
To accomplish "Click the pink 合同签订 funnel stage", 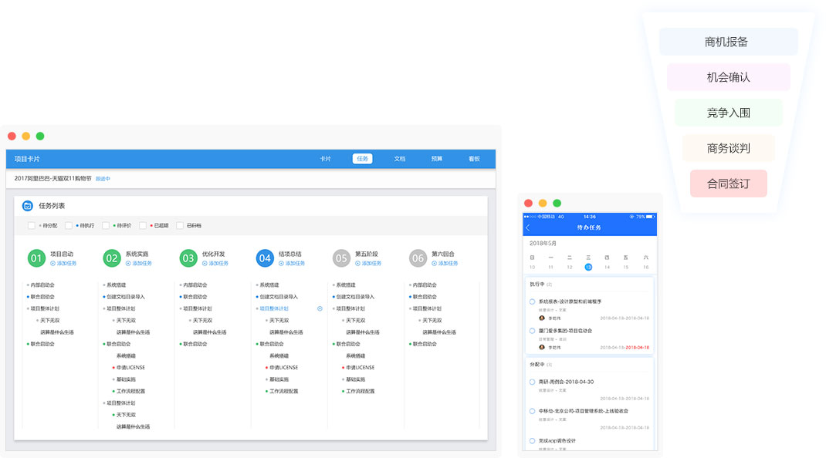I will pyautogui.click(x=728, y=184).
